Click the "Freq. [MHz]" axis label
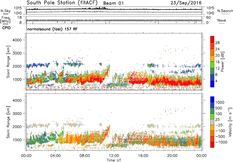 [x=5, y=20]
